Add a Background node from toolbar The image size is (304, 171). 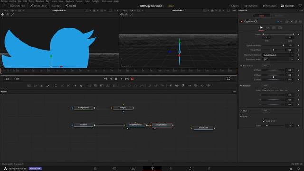coord(29,85)
